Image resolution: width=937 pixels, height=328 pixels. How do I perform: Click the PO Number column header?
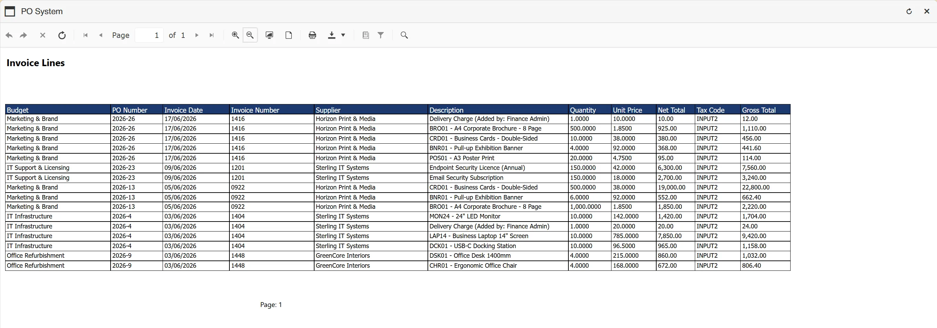tap(136, 110)
